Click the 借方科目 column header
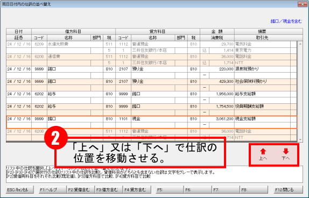 [73, 32]
